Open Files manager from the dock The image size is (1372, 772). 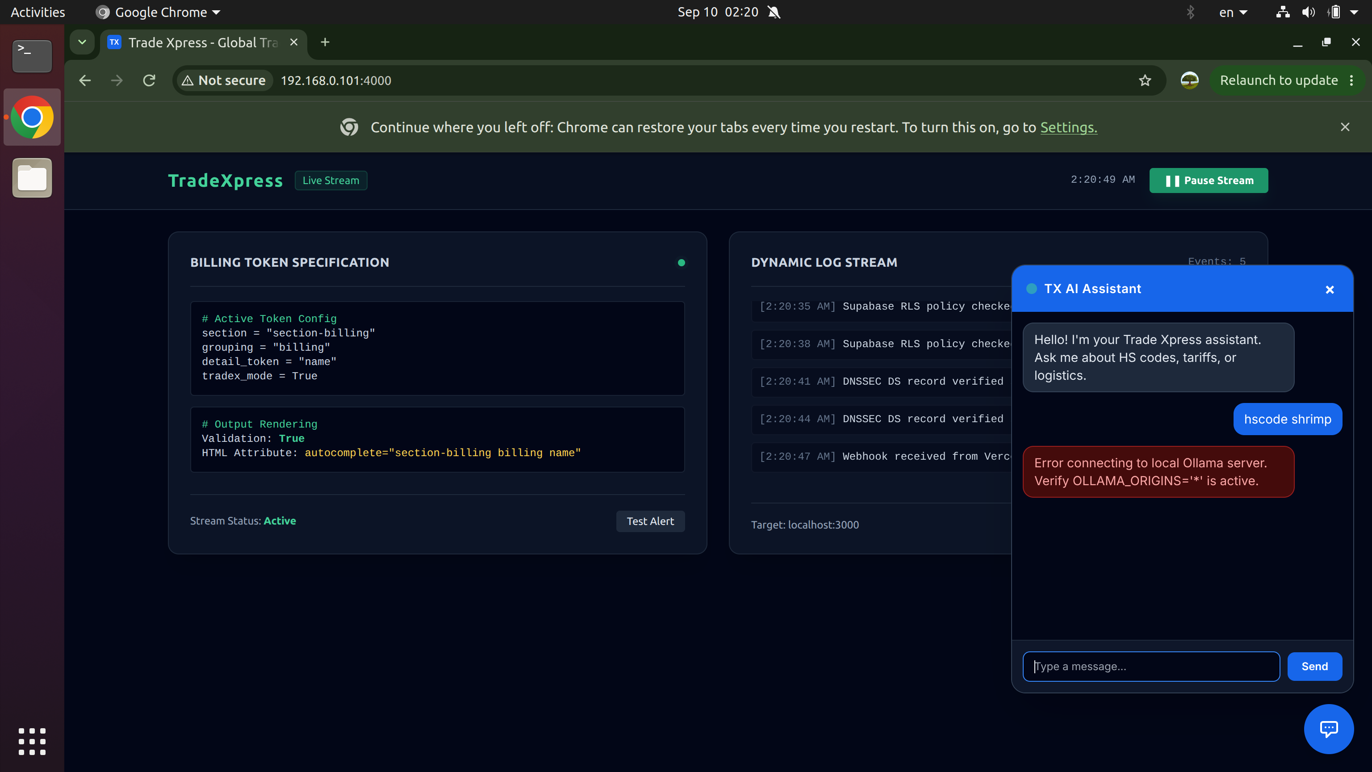32,178
